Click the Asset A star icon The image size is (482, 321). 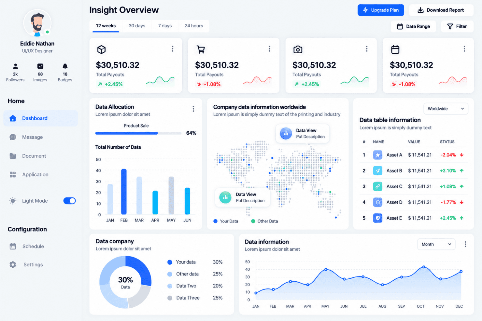tap(377, 155)
